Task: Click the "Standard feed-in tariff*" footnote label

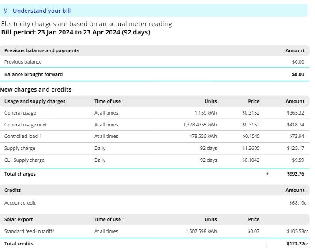Action: tap(30, 231)
